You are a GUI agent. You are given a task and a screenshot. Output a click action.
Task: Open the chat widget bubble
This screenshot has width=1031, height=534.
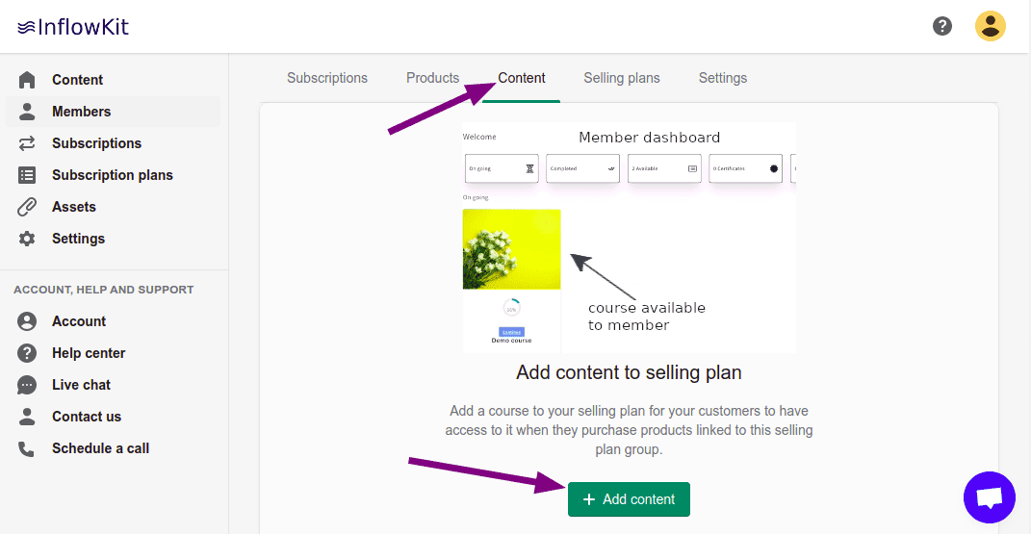(x=989, y=497)
